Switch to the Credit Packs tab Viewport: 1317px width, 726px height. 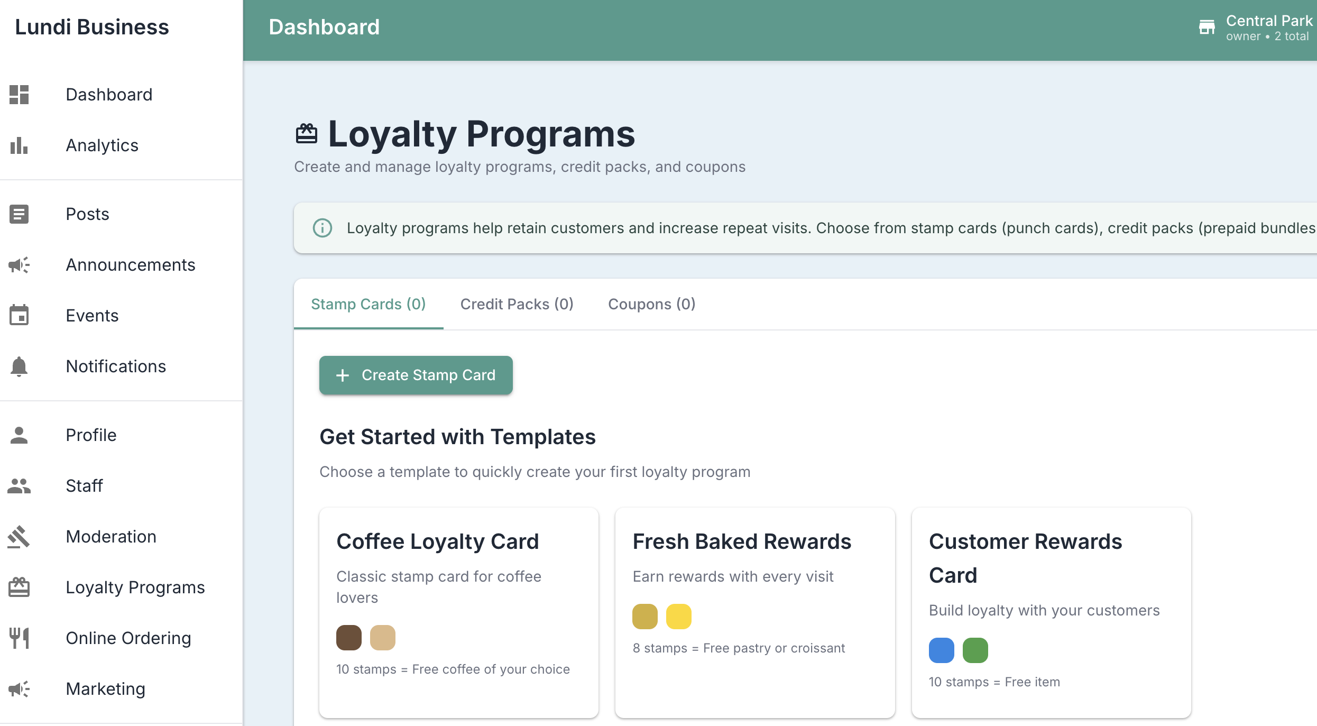517,304
